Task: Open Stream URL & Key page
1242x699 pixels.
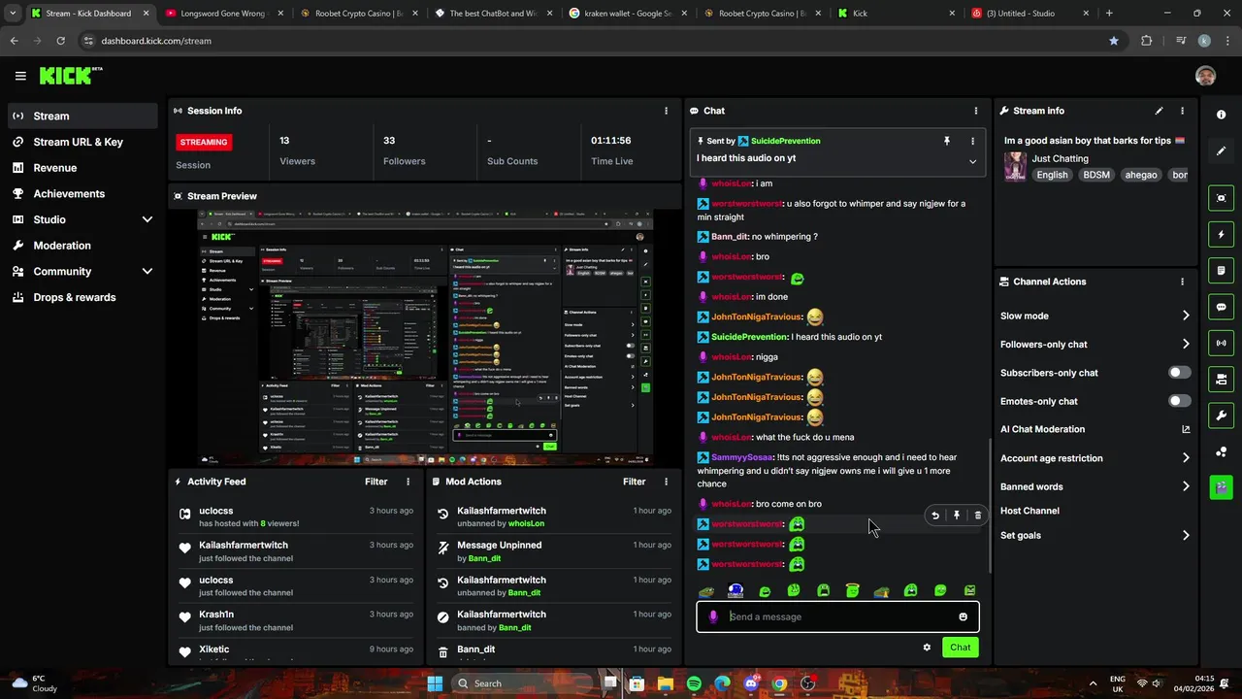Action: click(82, 142)
